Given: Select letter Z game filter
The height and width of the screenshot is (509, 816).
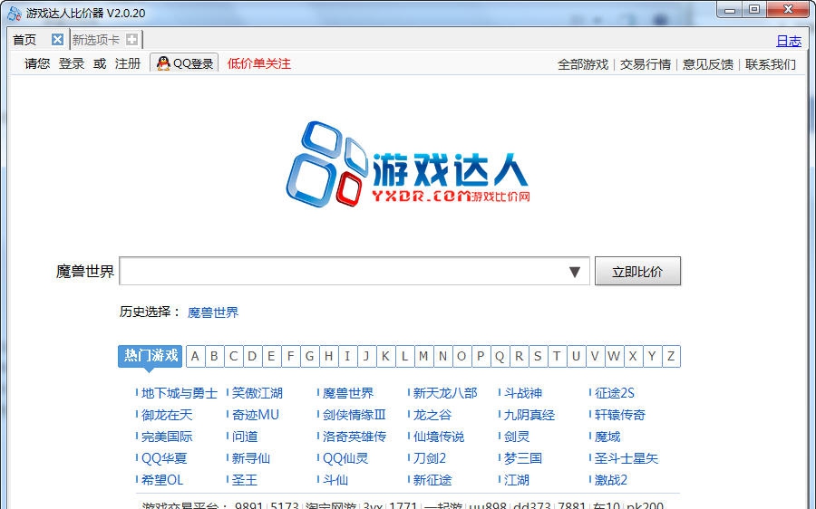Looking at the screenshot, I should 671,356.
